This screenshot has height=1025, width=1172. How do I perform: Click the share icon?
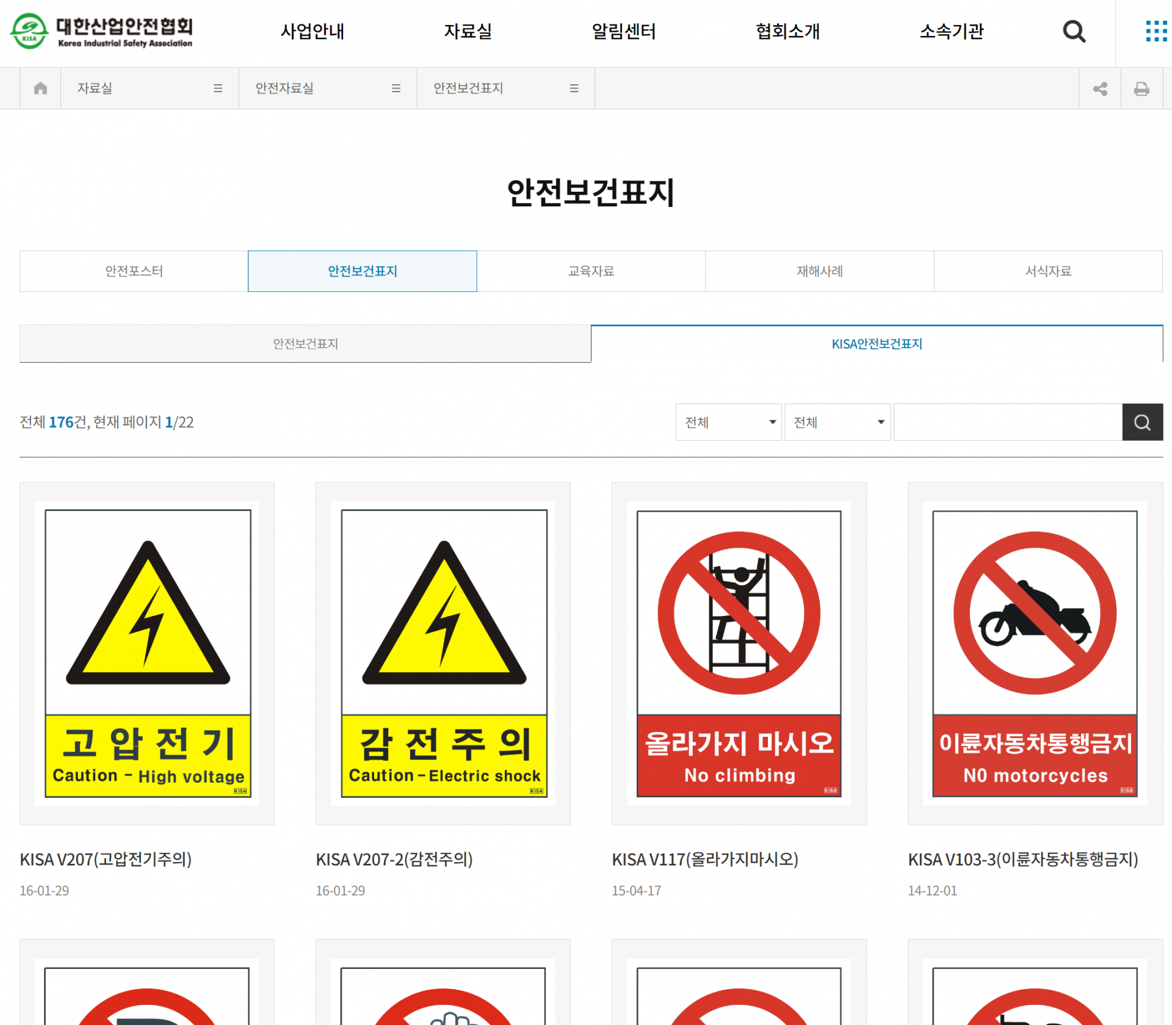[x=1100, y=89]
